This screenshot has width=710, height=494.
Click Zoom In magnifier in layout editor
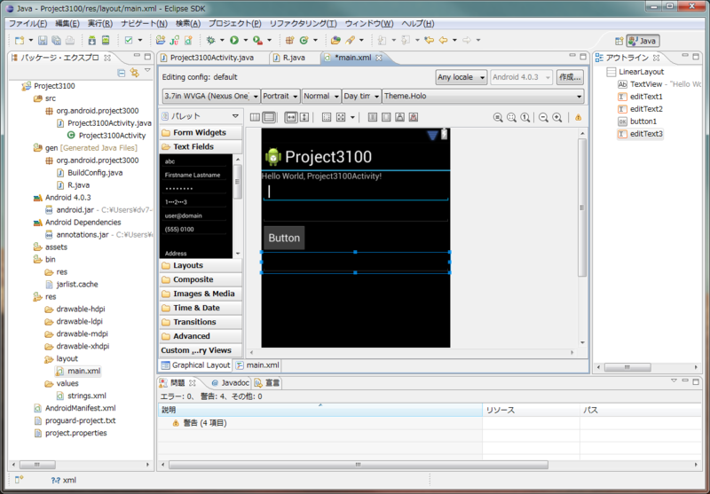tap(557, 118)
